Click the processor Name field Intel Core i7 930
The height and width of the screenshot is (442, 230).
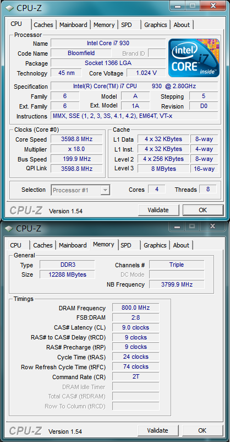coord(108,43)
